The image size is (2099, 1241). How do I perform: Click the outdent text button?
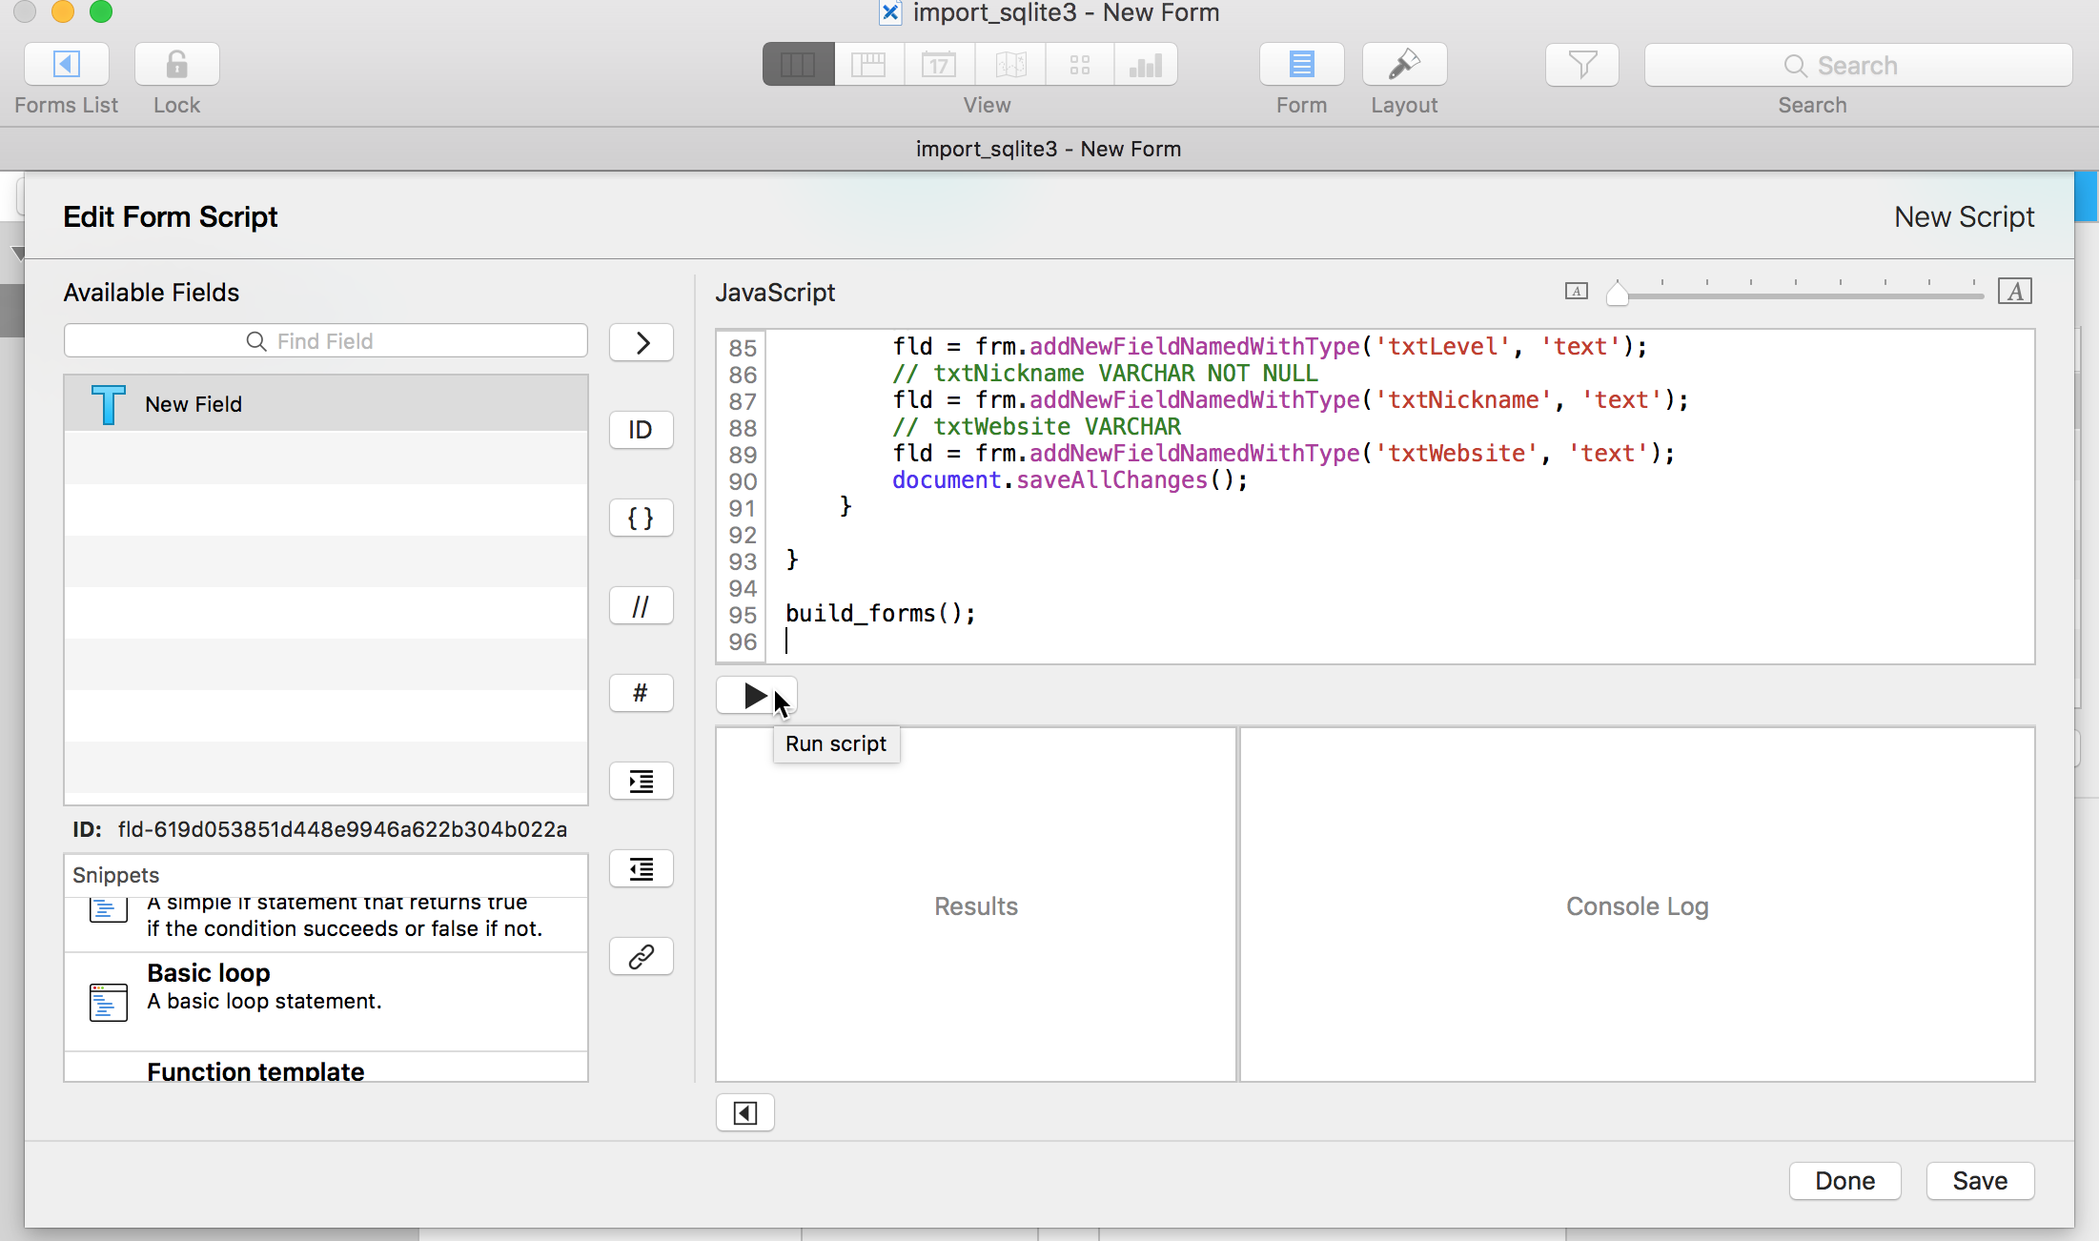(x=641, y=869)
